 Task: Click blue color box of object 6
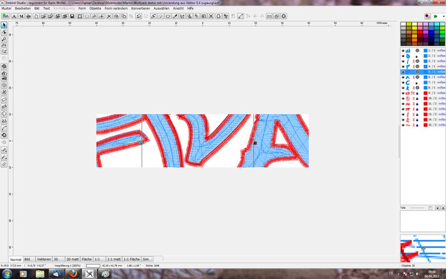point(425,77)
